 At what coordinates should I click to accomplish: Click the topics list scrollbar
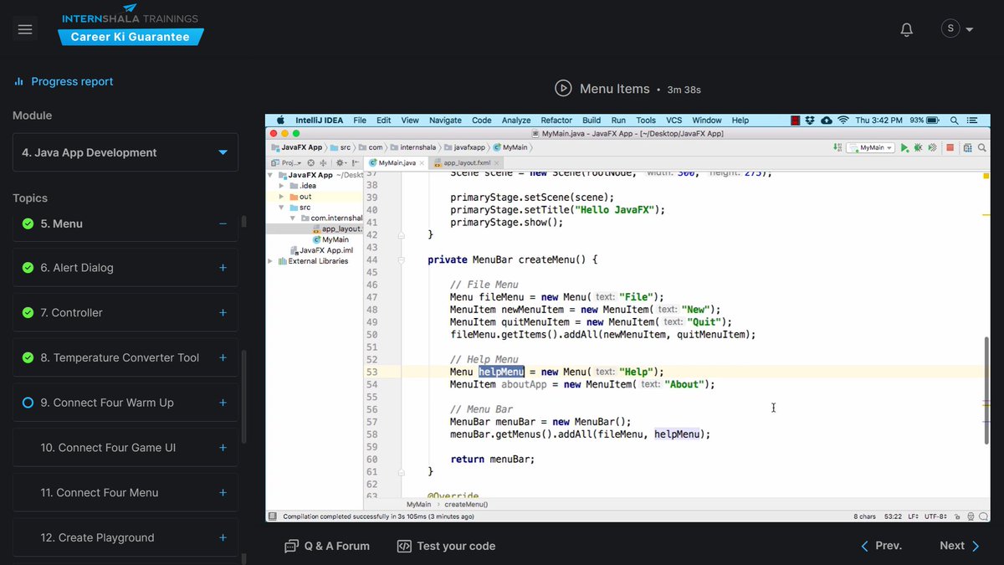(244, 395)
